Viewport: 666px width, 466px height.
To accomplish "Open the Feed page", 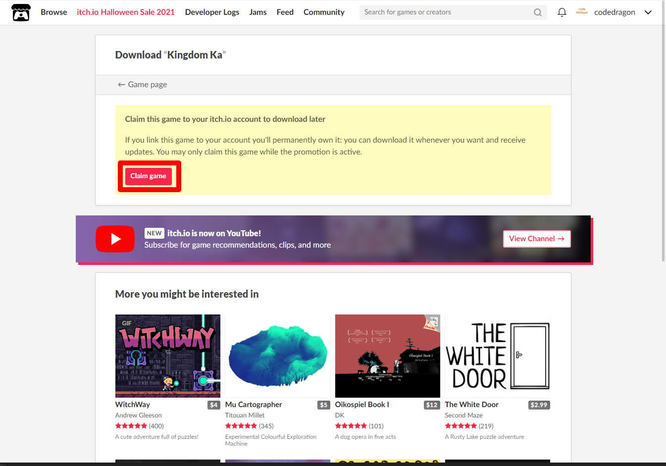I will [x=285, y=12].
